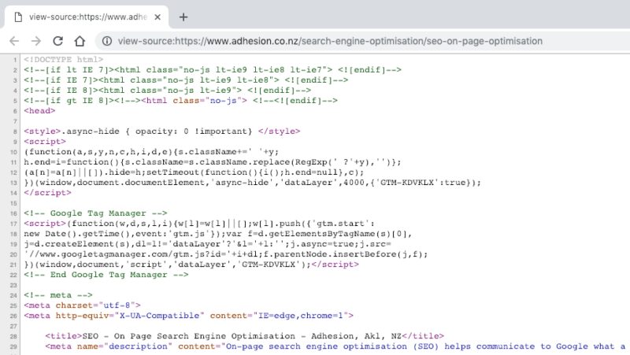Image resolution: width=630 pixels, height=355 pixels.
Task: Click the X-UA-Compatible meta line
Action: coord(188,316)
